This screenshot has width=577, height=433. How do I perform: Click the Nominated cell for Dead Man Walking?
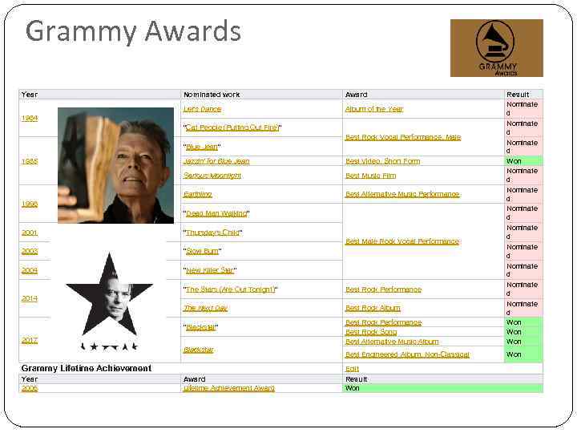click(523, 213)
